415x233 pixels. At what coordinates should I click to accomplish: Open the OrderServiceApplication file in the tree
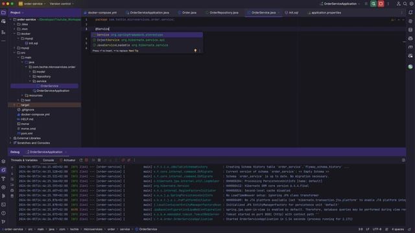pyautogui.click(x=51, y=91)
